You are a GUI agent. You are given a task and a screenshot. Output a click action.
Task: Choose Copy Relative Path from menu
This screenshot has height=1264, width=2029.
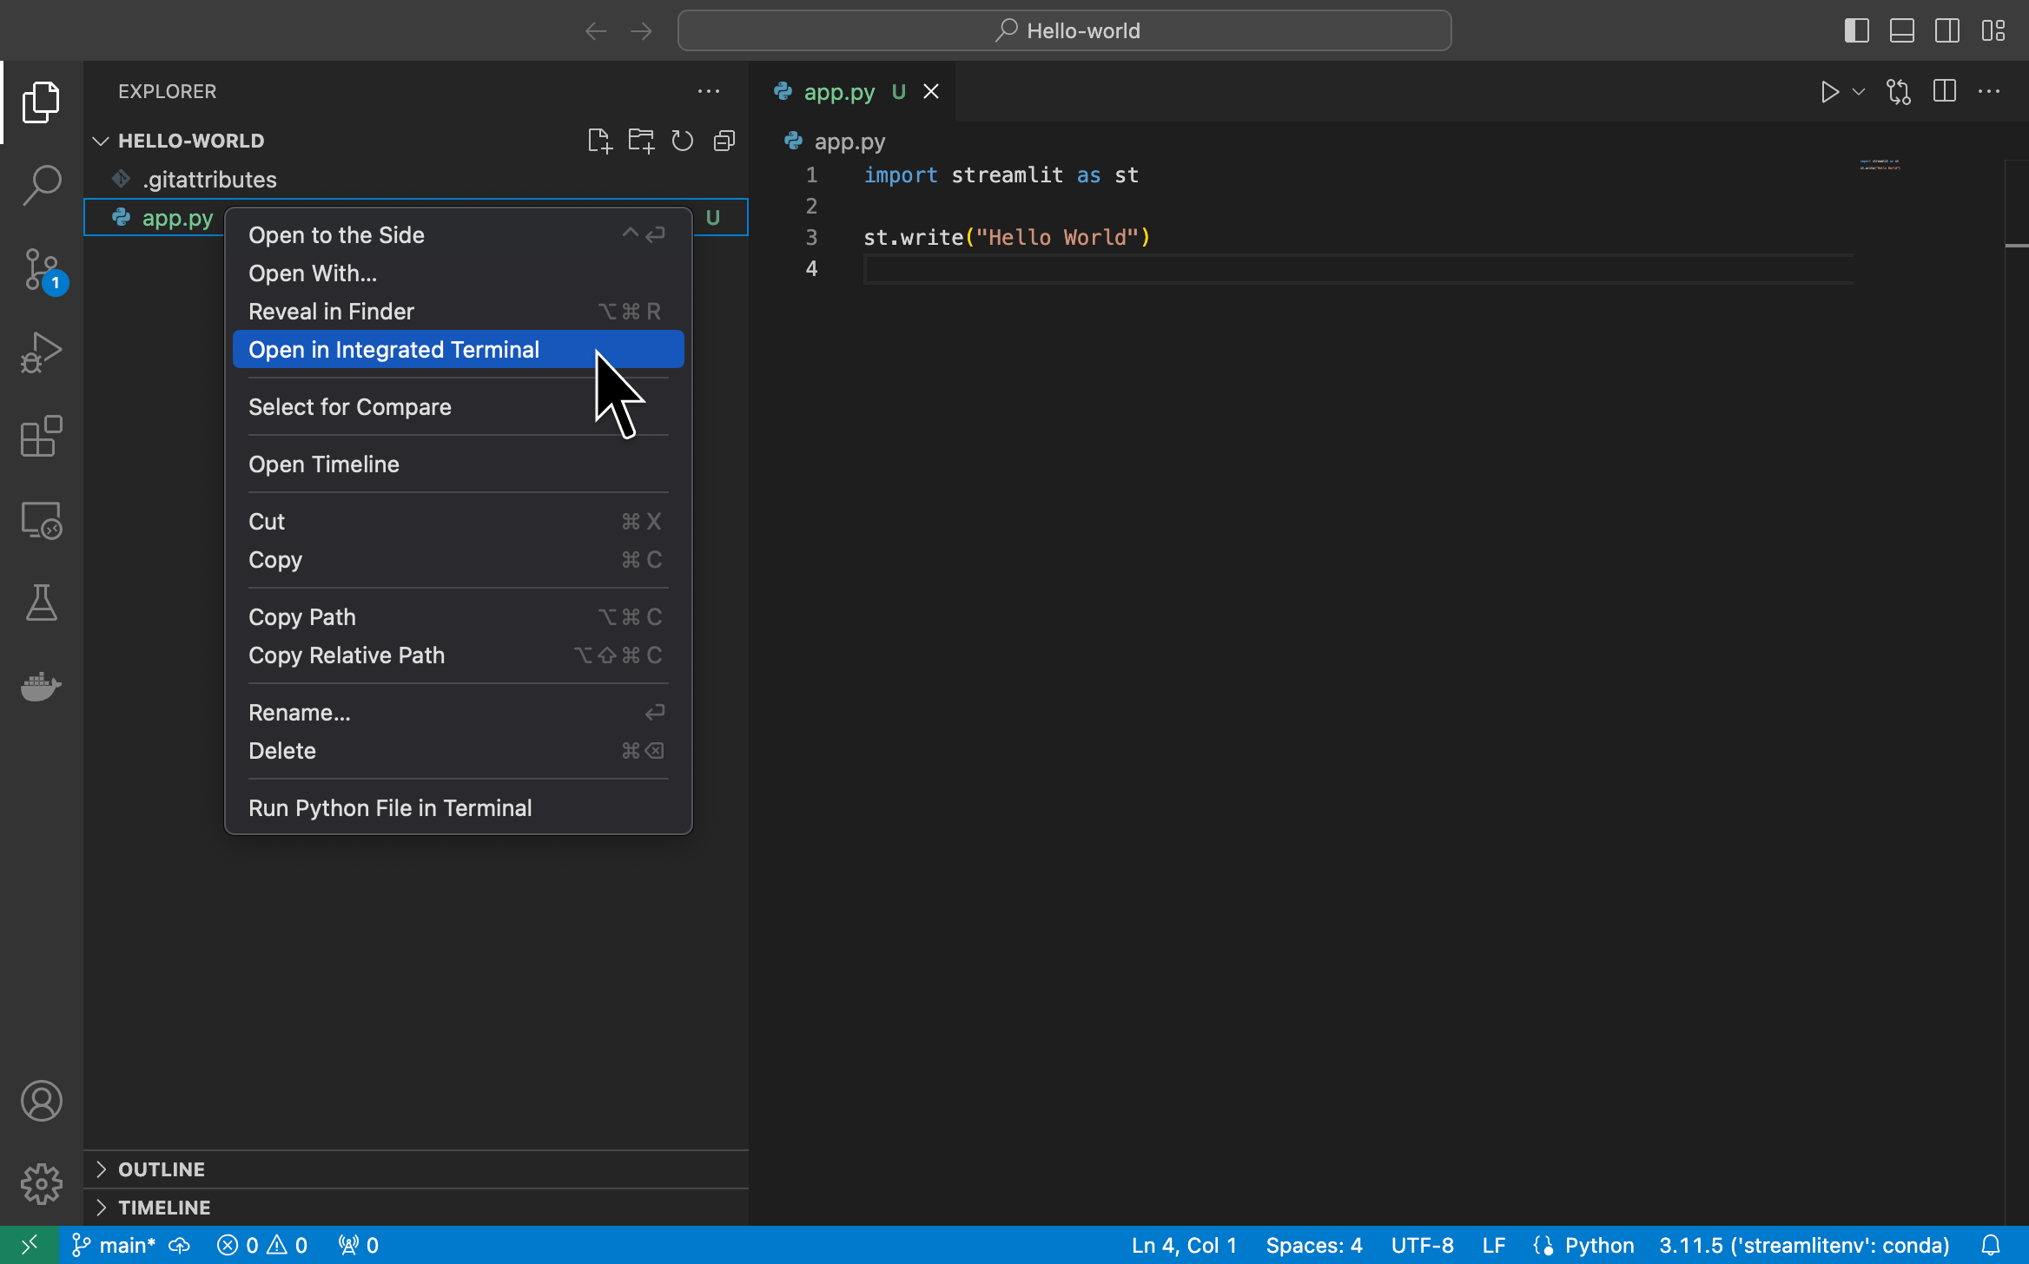click(x=347, y=655)
